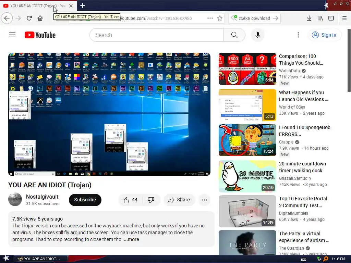Go to YouTube home via the logo
This screenshot has width=351, height=263.
40,35
